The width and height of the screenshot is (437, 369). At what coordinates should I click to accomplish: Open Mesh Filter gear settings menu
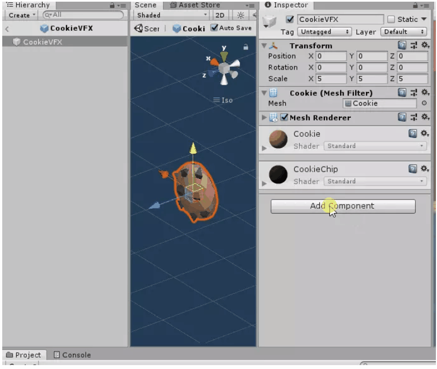[x=425, y=93]
